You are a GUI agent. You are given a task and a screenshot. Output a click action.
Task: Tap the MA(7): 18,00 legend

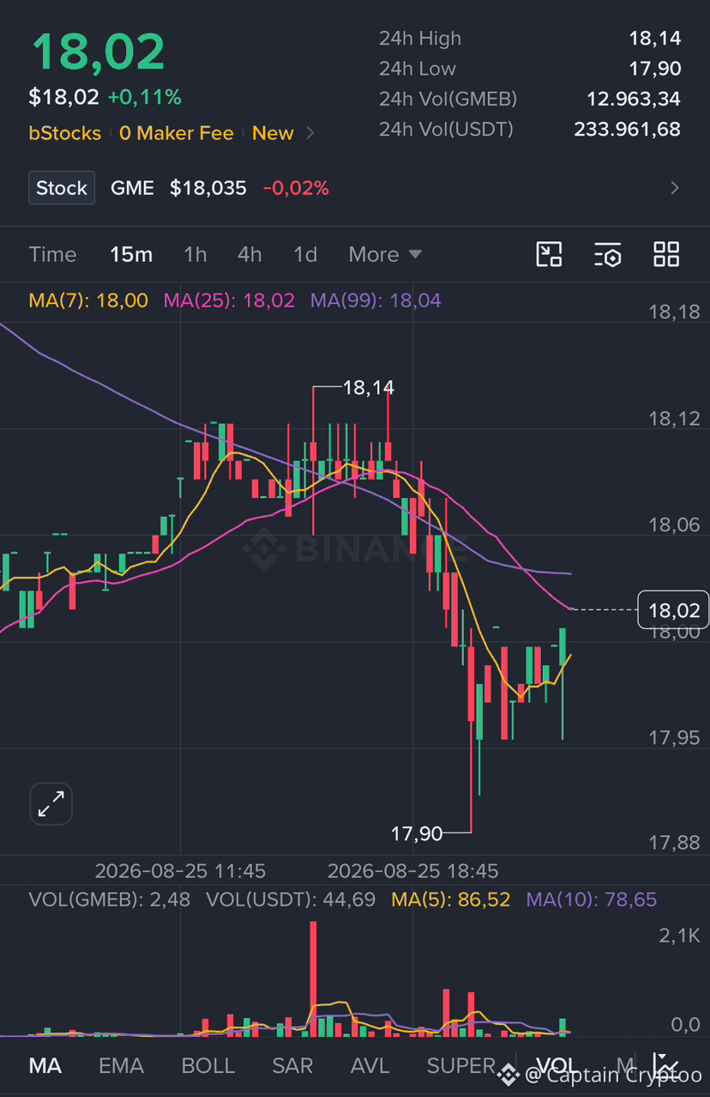[x=88, y=300]
